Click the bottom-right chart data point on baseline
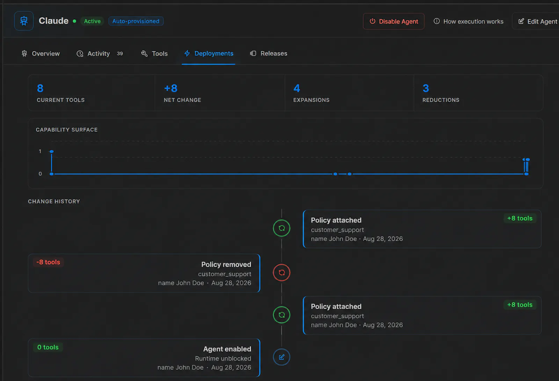The image size is (559, 381). point(527,174)
